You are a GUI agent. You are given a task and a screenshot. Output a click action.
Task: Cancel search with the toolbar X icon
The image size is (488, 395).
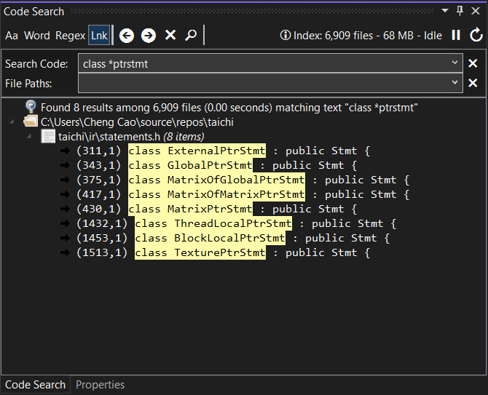tap(170, 35)
